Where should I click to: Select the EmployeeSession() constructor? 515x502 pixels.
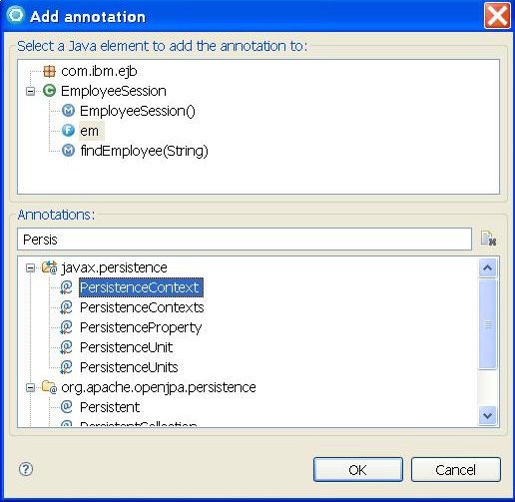click(138, 111)
